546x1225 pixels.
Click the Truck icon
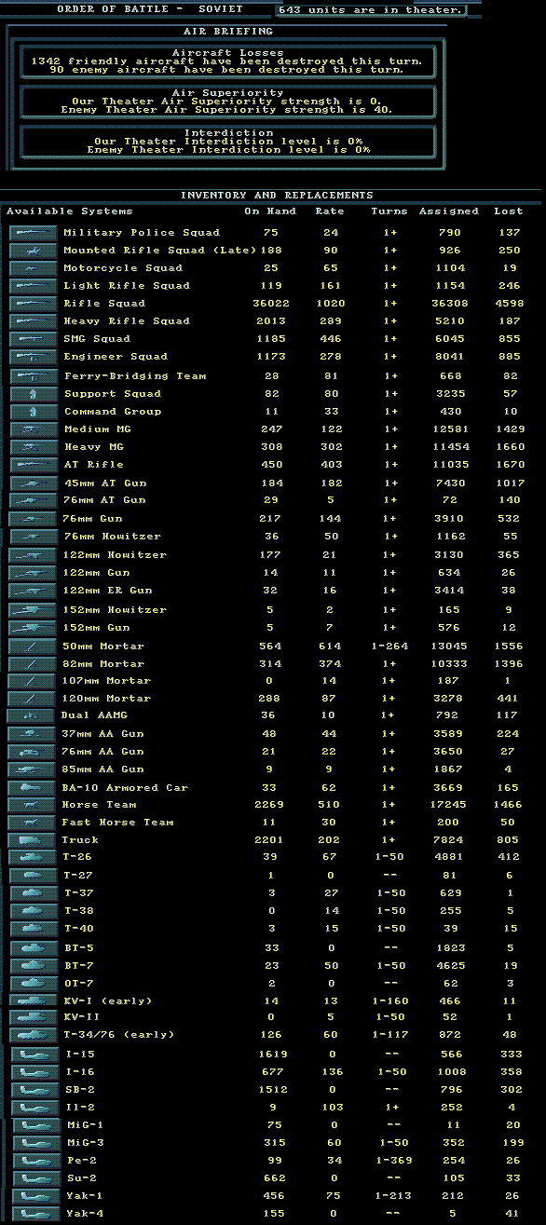(33, 840)
